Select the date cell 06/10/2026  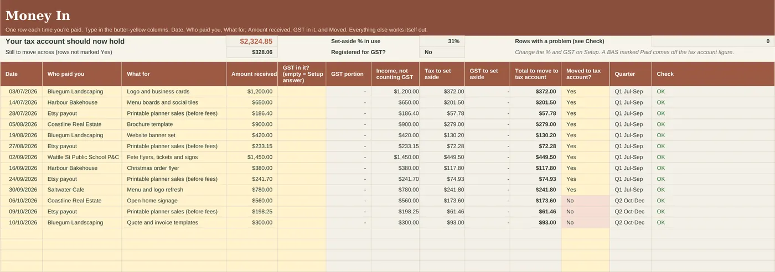pos(21,201)
